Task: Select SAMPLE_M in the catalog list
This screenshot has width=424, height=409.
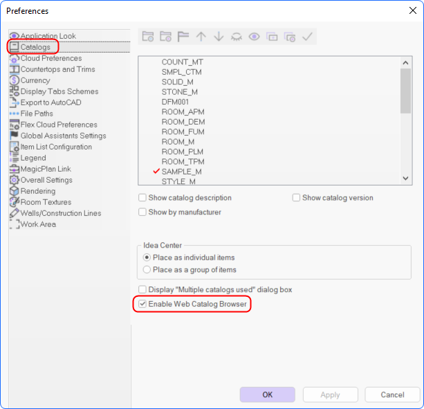Action: tap(181, 171)
